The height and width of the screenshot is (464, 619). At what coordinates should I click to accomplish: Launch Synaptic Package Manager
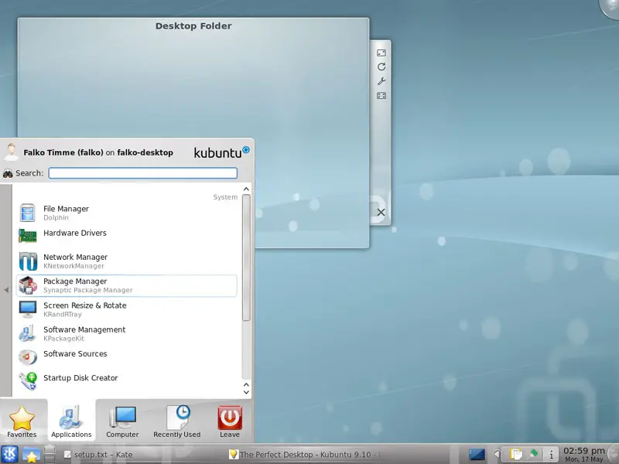(x=127, y=285)
